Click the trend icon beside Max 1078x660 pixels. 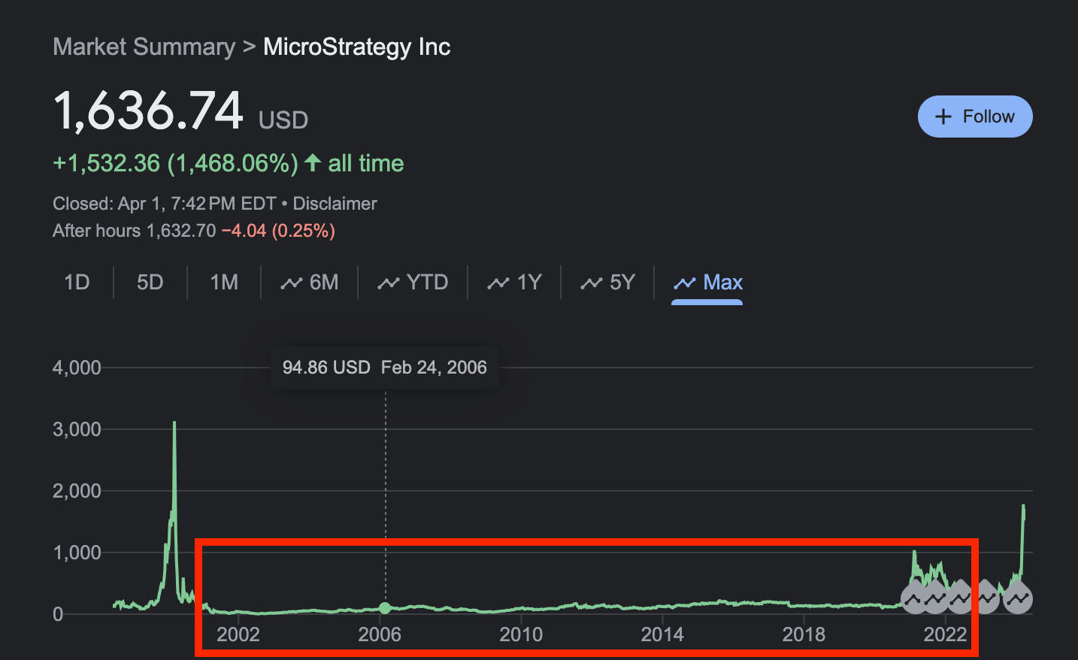coord(684,283)
